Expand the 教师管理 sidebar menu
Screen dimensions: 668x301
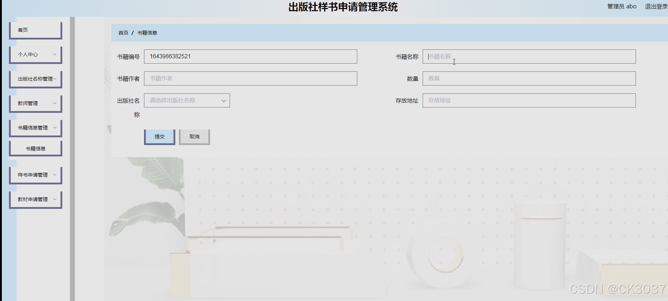tap(35, 103)
